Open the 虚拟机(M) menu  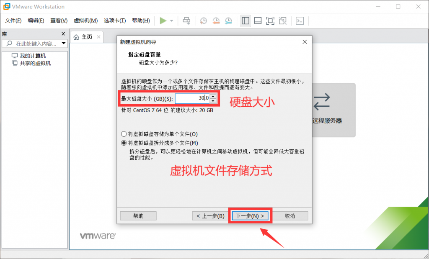click(85, 21)
